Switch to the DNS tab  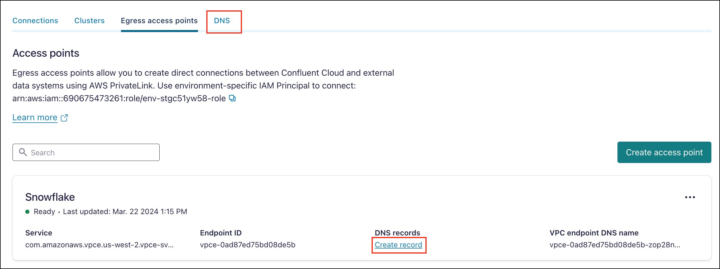pos(222,20)
